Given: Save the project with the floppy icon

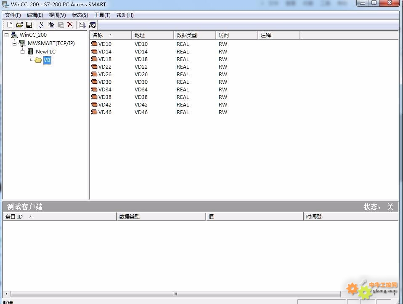Looking at the screenshot, I should (29, 25).
